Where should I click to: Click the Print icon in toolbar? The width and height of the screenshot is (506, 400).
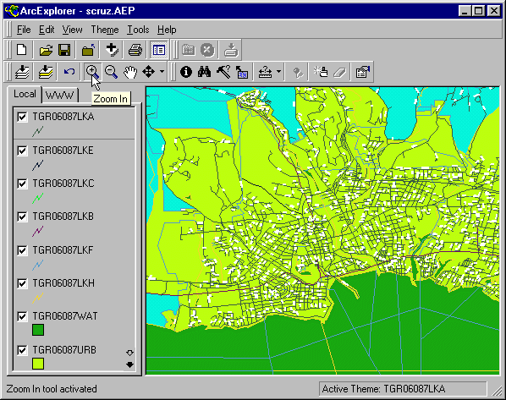(135, 50)
